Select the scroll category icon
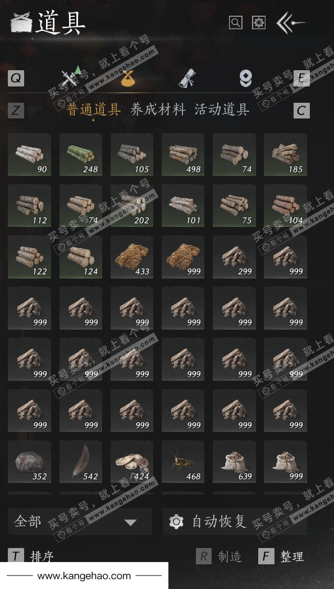Screen dimensions: 334x589 pyautogui.click(x=187, y=78)
